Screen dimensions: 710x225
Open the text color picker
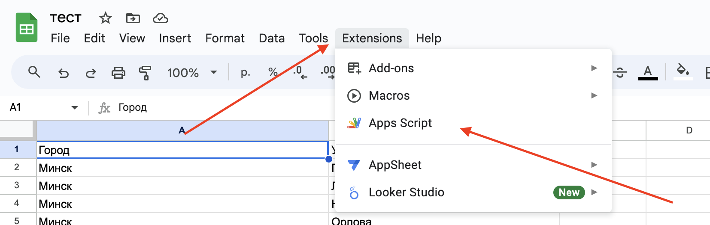tap(648, 72)
